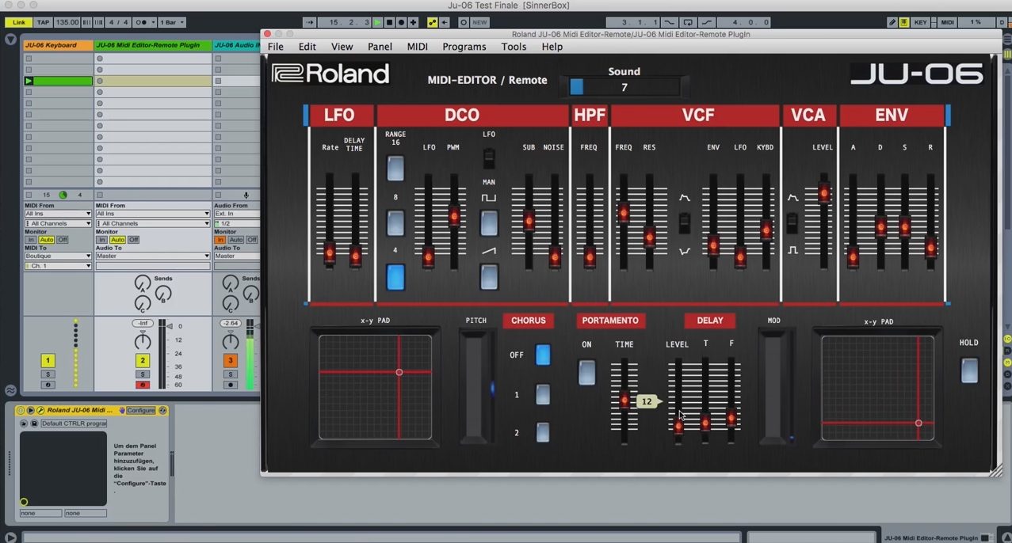Open JU-06 Keyboard 'All Channels' dropdown

pos(58,223)
